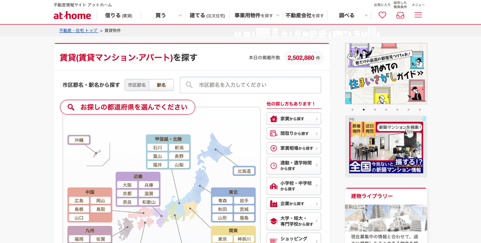
Task: Open 大学・短大・専門学校から探す option
Action: coord(294,221)
